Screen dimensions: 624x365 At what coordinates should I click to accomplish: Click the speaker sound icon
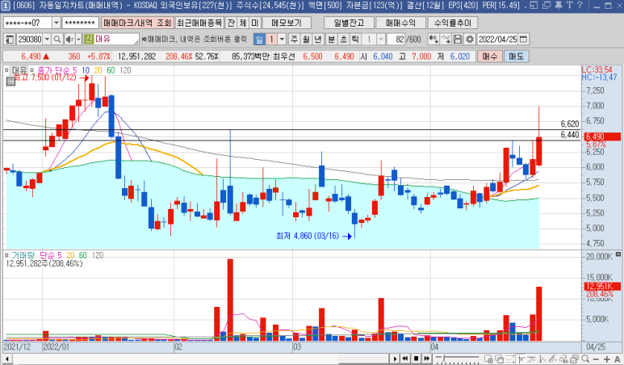click(x=69, y=39)
